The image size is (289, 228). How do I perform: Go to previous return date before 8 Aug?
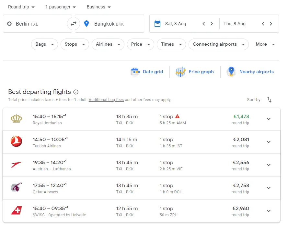pyautogui.click(x=263, y=24)
